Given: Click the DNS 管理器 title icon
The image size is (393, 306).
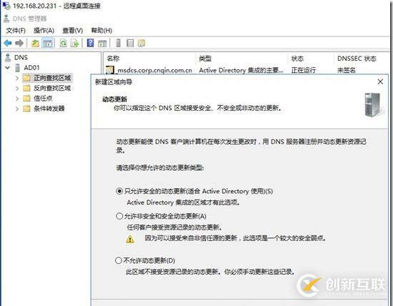Looking at the screenshot, I should tap(6, 19).
